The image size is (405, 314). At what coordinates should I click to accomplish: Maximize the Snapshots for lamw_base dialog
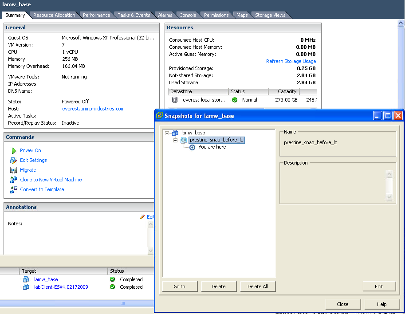click(388, 116)
